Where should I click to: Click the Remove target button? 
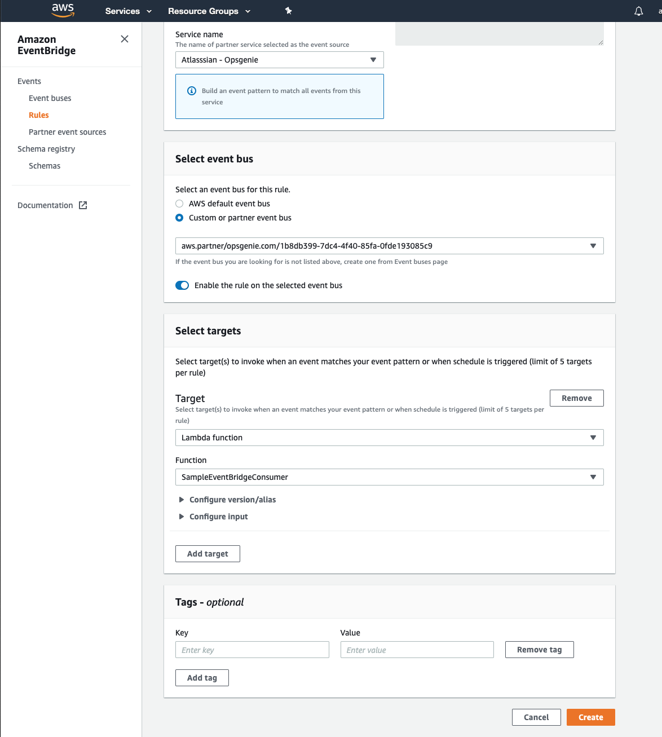tap(577, 398)
